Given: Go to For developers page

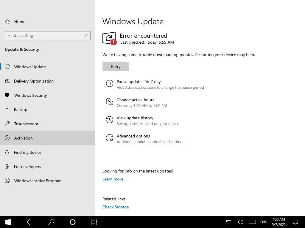Looking at the screenshot, I should coord(48,166).
